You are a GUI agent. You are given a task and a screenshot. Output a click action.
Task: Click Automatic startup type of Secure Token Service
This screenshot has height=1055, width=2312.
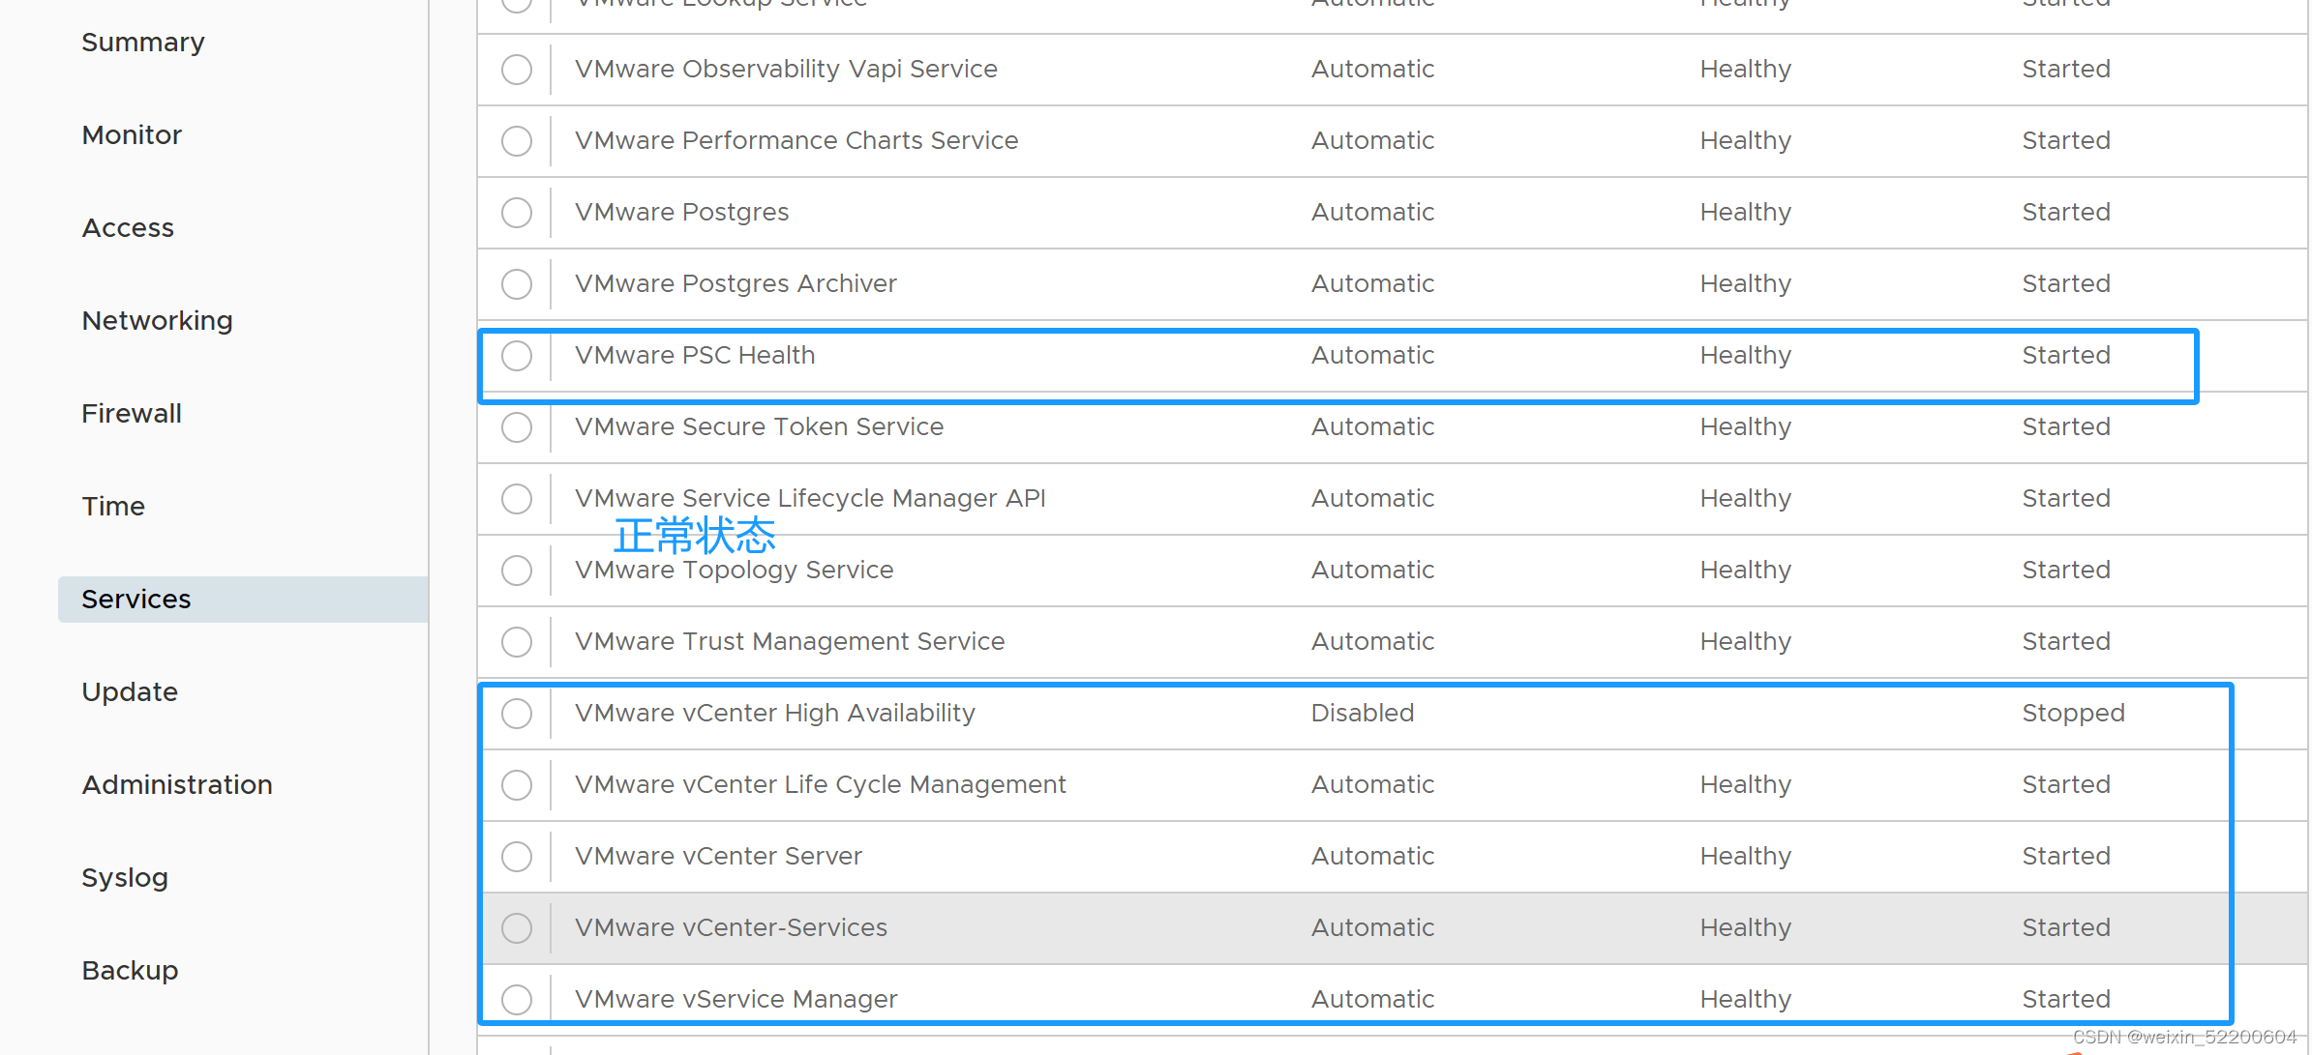click(1372, 427)
